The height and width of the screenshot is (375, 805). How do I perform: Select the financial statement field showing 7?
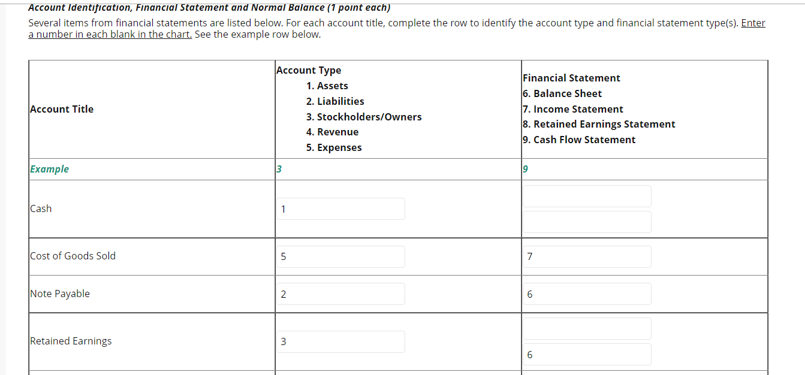[586, 256]
